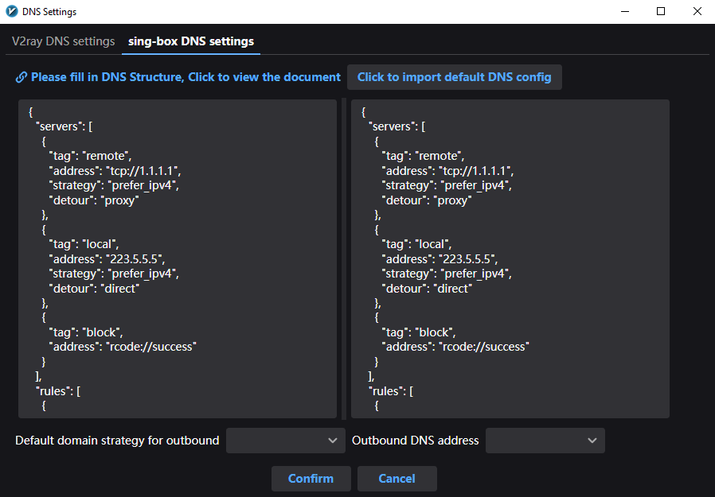Switch to V2ray DNS settings tab

[x=64, y=41]
